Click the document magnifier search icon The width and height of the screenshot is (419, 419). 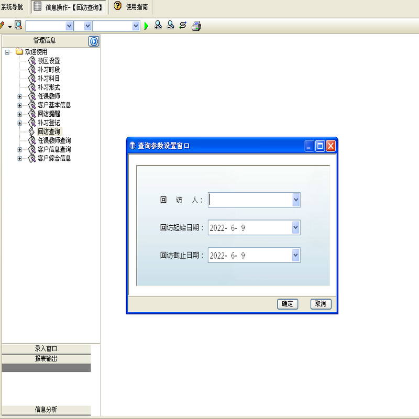18,25
